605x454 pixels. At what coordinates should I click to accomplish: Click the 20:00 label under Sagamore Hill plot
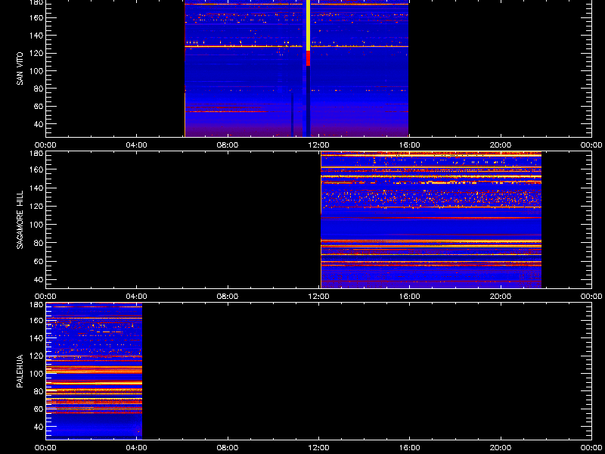[x=501, y=297]
